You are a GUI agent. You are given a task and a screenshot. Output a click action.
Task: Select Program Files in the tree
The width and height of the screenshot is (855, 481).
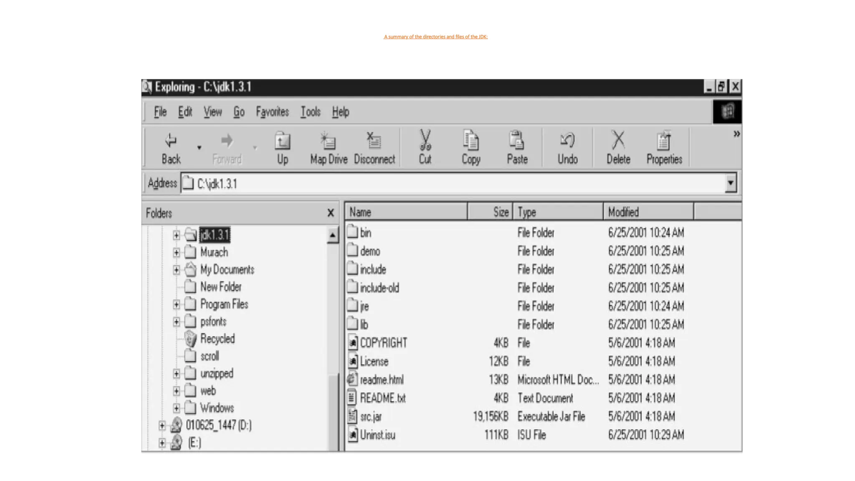pos(224,304)
